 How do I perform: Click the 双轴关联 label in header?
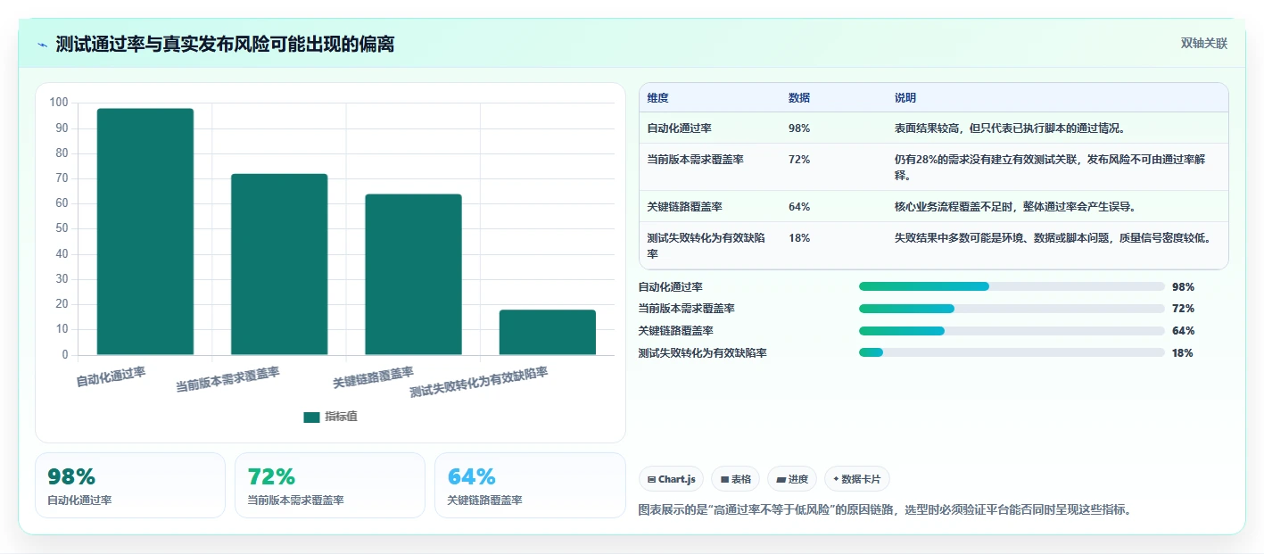[x=1204, y=44]
